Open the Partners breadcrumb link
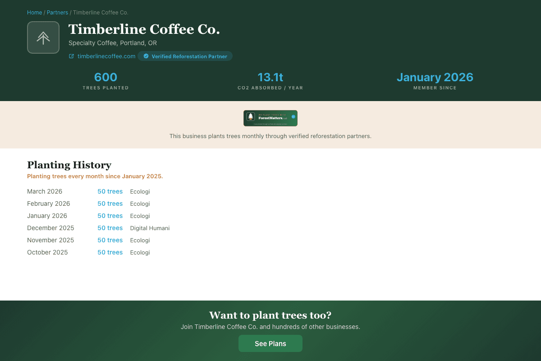Viewport: 541px width, 361px height. tap(57, 12)
